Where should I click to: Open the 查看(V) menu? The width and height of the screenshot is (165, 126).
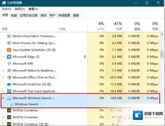point(33,9)
